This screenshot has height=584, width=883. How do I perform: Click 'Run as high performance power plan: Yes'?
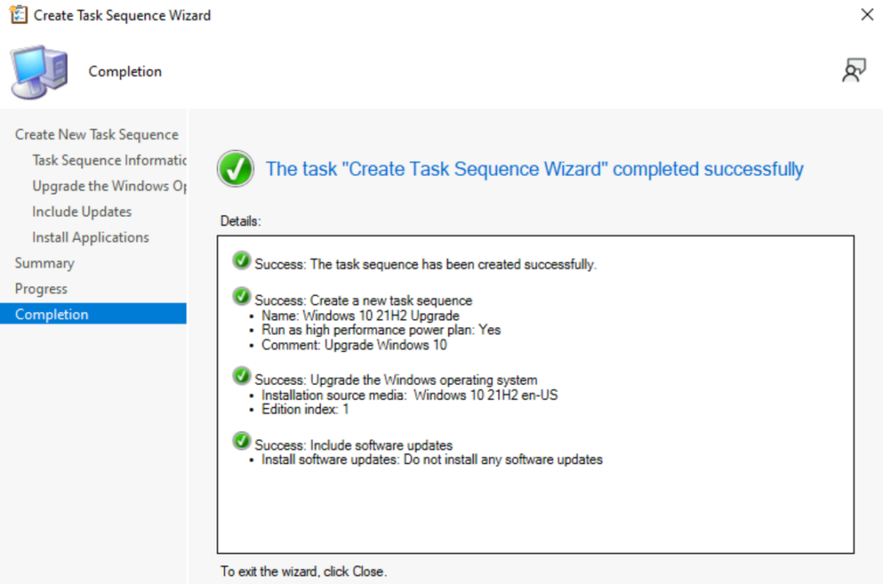(381, 330)
